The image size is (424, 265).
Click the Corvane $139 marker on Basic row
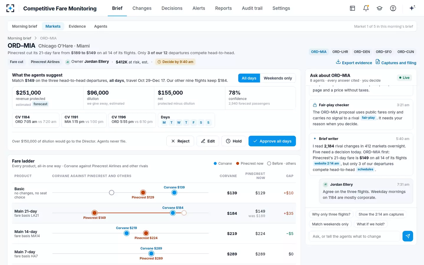pos(174,193)
